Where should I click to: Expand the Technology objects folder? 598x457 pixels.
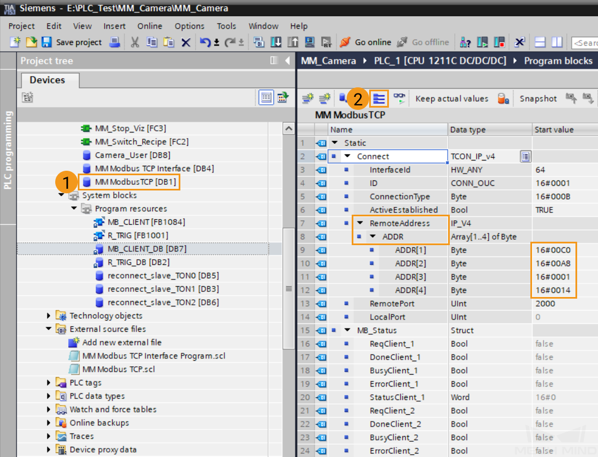49,316
